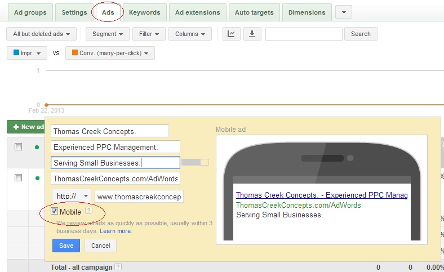Open help icon next to Total - all campaign
The width and height of the screenshot is (444, 272).
[118, 266]
